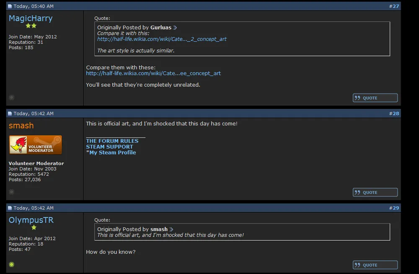The image size is (419, 274).
Task: Click the view-post arrow next to quoted smash
Action: click(171, 230)
